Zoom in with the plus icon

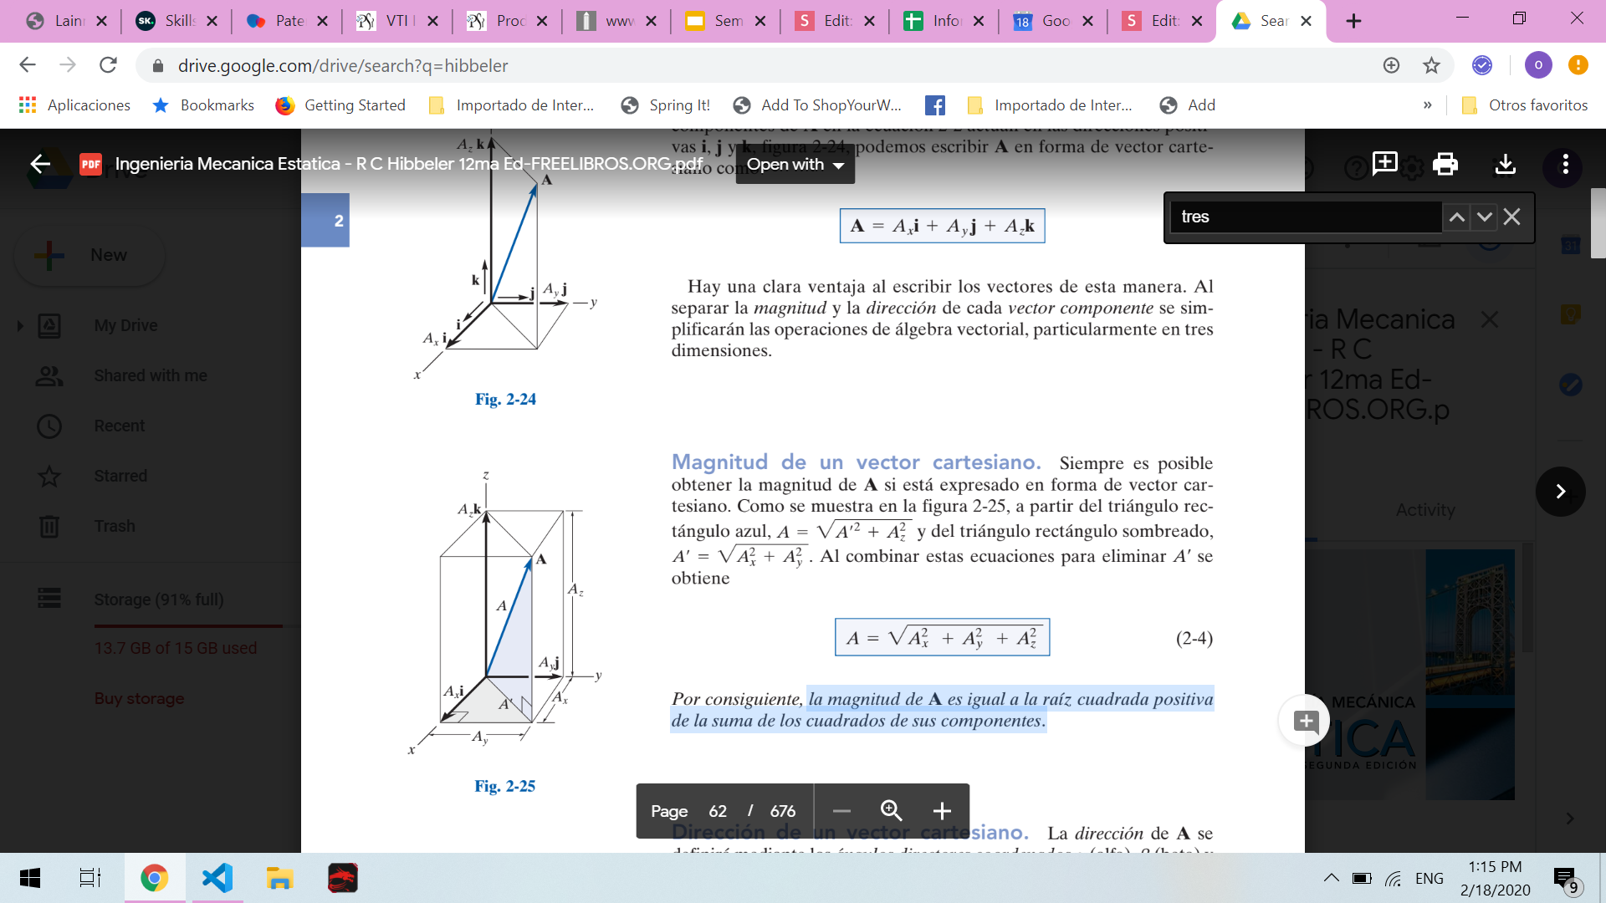coord(942,811)
